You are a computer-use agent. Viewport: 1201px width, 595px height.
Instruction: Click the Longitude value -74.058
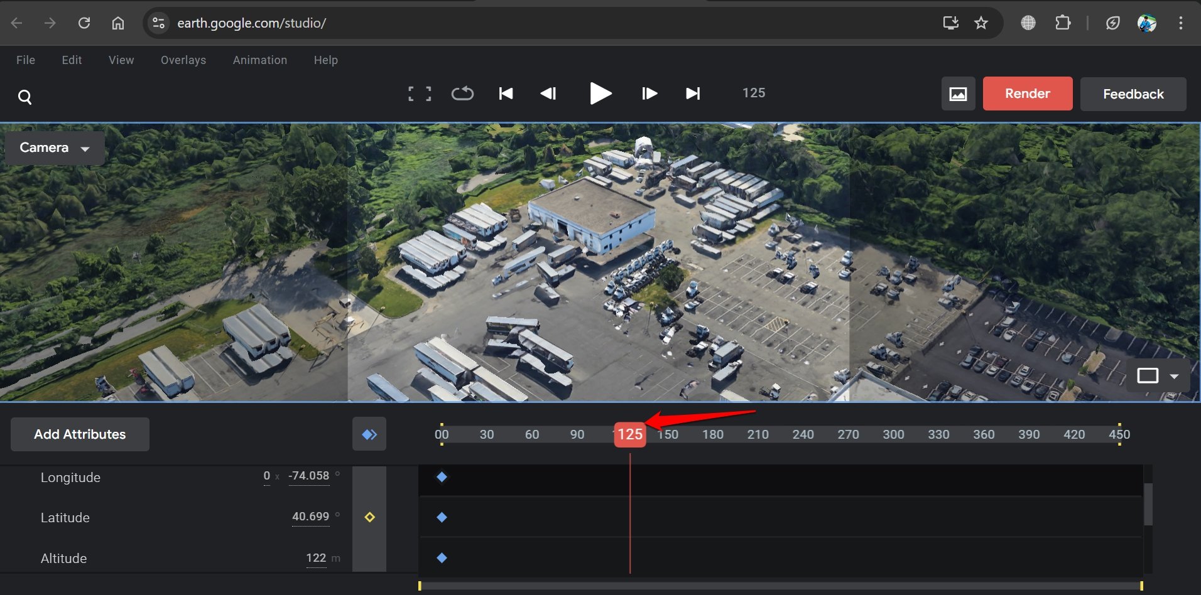point(308,476)
